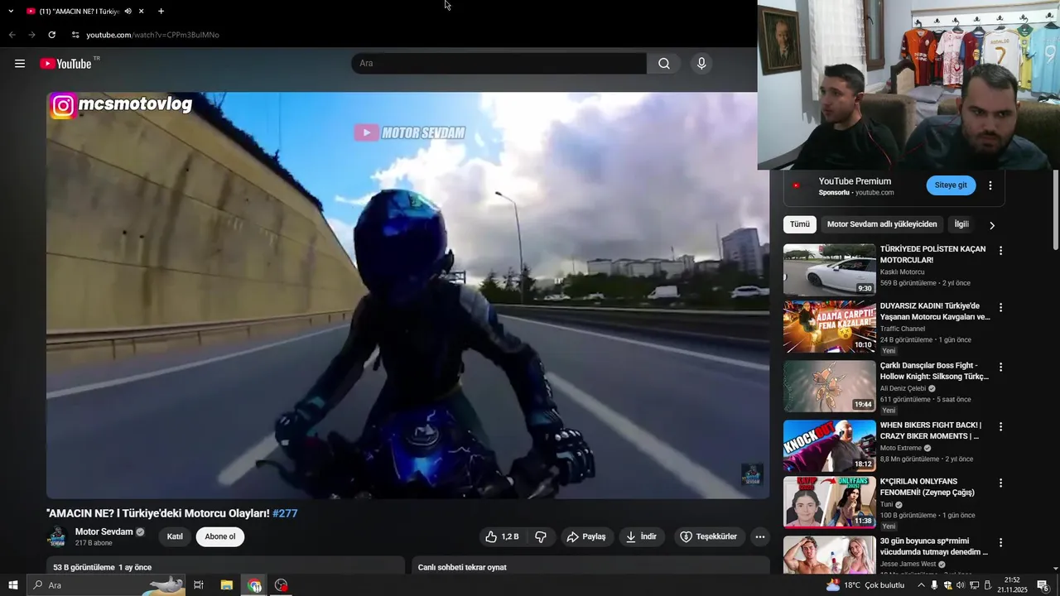The image size is (1060, 596).
Task: Focus the Ara search field
Action: pos(499,64)
